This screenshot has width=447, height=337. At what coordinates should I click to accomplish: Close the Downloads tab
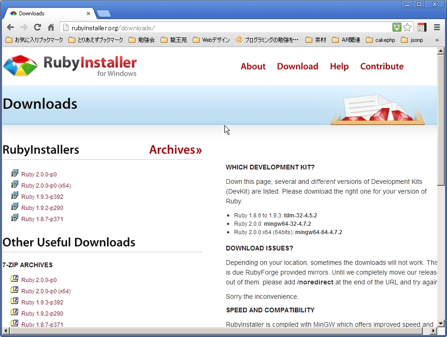click(88, 13)
